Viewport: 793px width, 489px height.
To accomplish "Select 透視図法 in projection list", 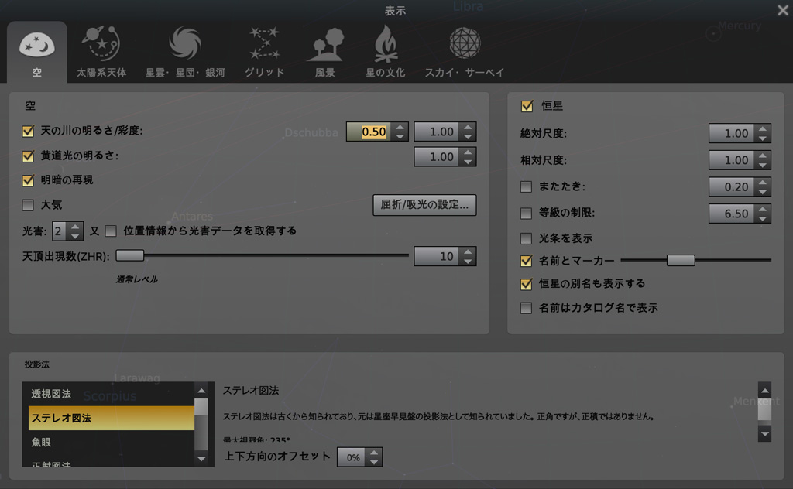I will pos(112,394).
